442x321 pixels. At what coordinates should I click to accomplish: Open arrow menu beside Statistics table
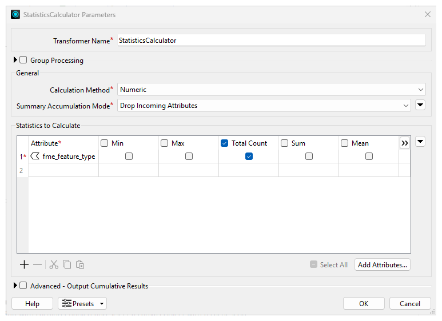coord(420,142)
